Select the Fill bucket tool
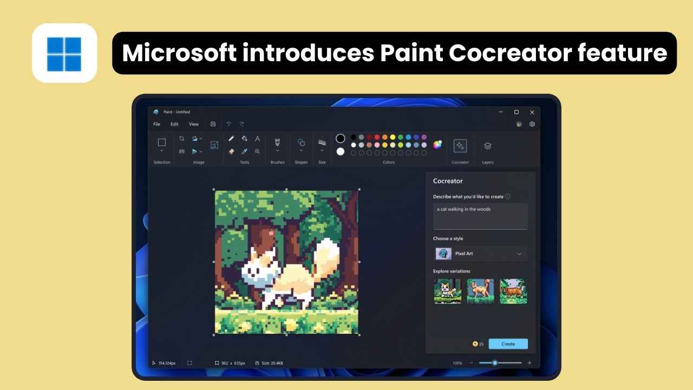The image size is (693, 390). click(244, 138)
